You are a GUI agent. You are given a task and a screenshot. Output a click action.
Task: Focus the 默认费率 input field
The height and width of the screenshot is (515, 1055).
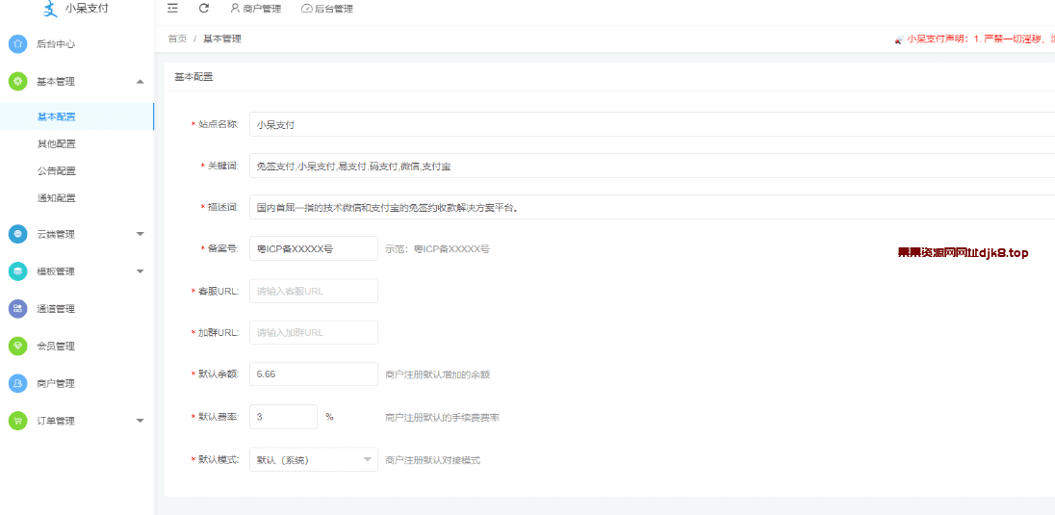[x=283, y=417]
